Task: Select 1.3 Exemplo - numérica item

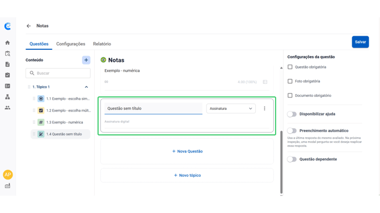Action: pos(61,122)
